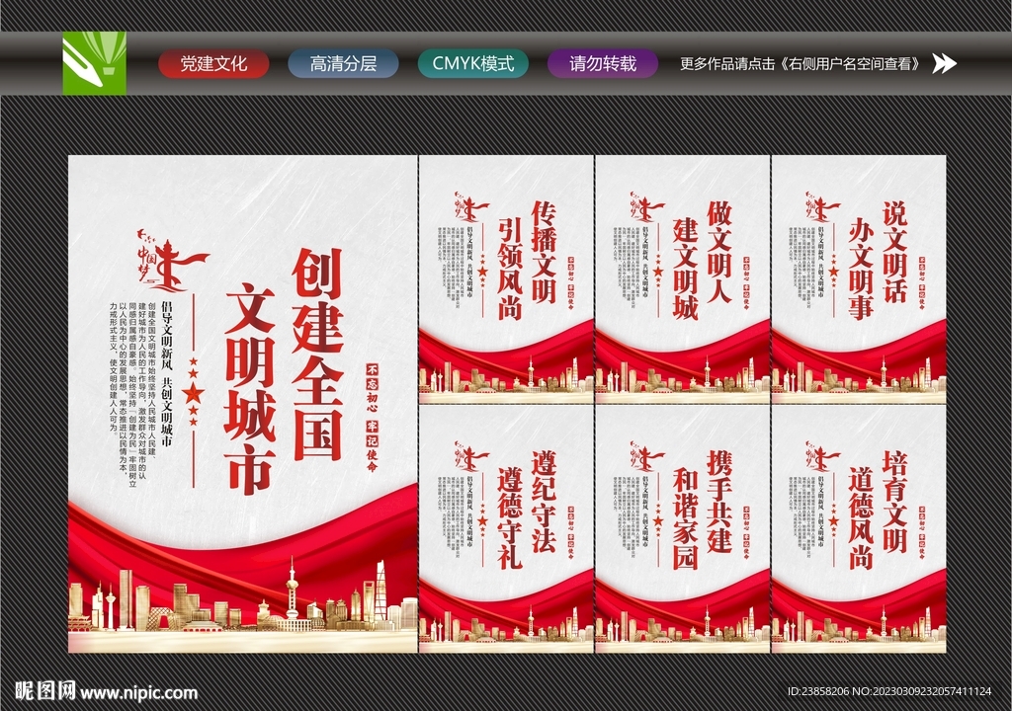Viewport: 1012px width, 711px height.
Task: Click the 中国梦 logo on large poster
Action: coord(172,260)
